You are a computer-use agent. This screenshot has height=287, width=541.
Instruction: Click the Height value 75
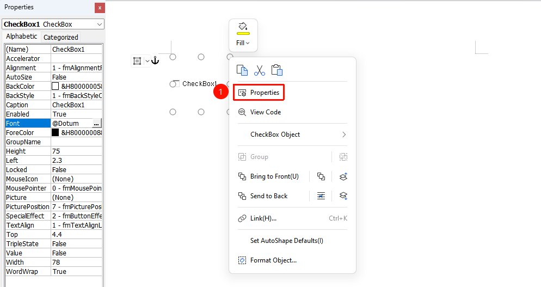tap(77, 151)
